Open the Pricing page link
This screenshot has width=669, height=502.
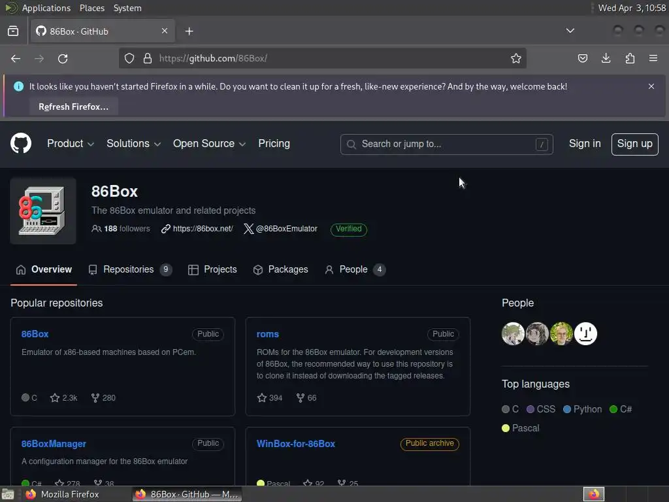coord(274,144)
